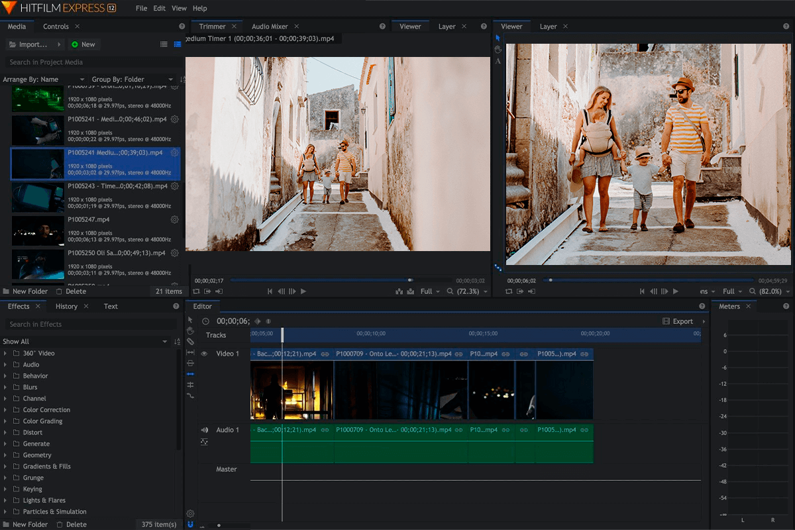Select the Text tool on the Viewer's left edge
Image resolution: width=795 pixels, height=530 pixels.
(x=498, y=60)
